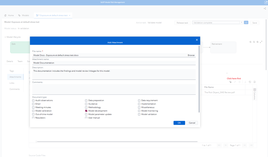Viewport: 268px width, 157px height.
Task: Click the File Name column header
Action: point(209,87)
